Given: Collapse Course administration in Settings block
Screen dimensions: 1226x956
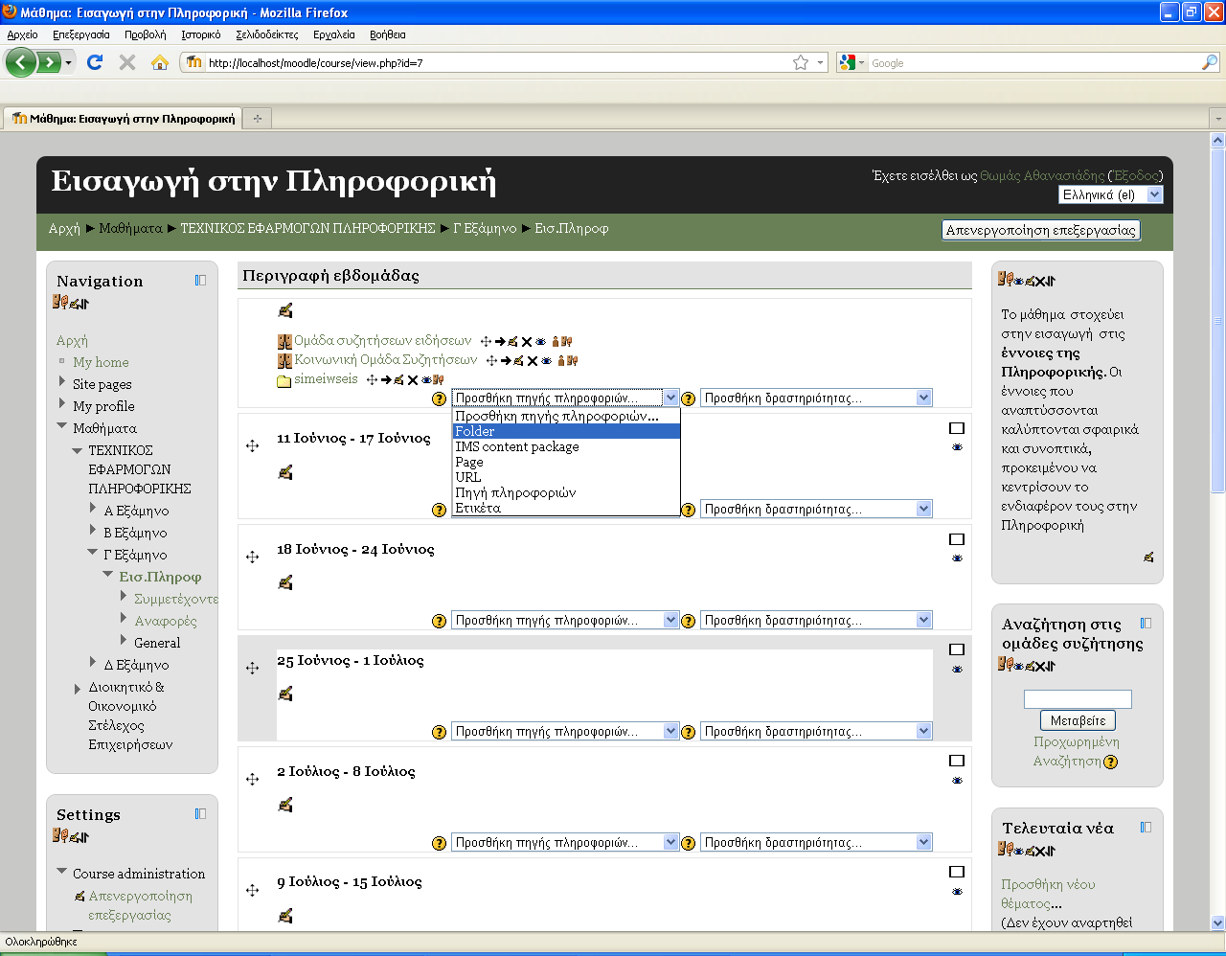Looking at the screenshot, I should [62, 873].
